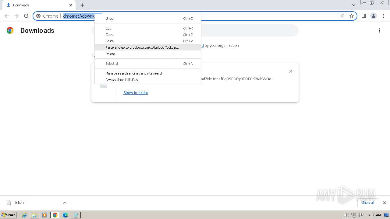Choose Copy from context menu
Image resolution: width=390 pixels, height=219 pixels.
148,35
